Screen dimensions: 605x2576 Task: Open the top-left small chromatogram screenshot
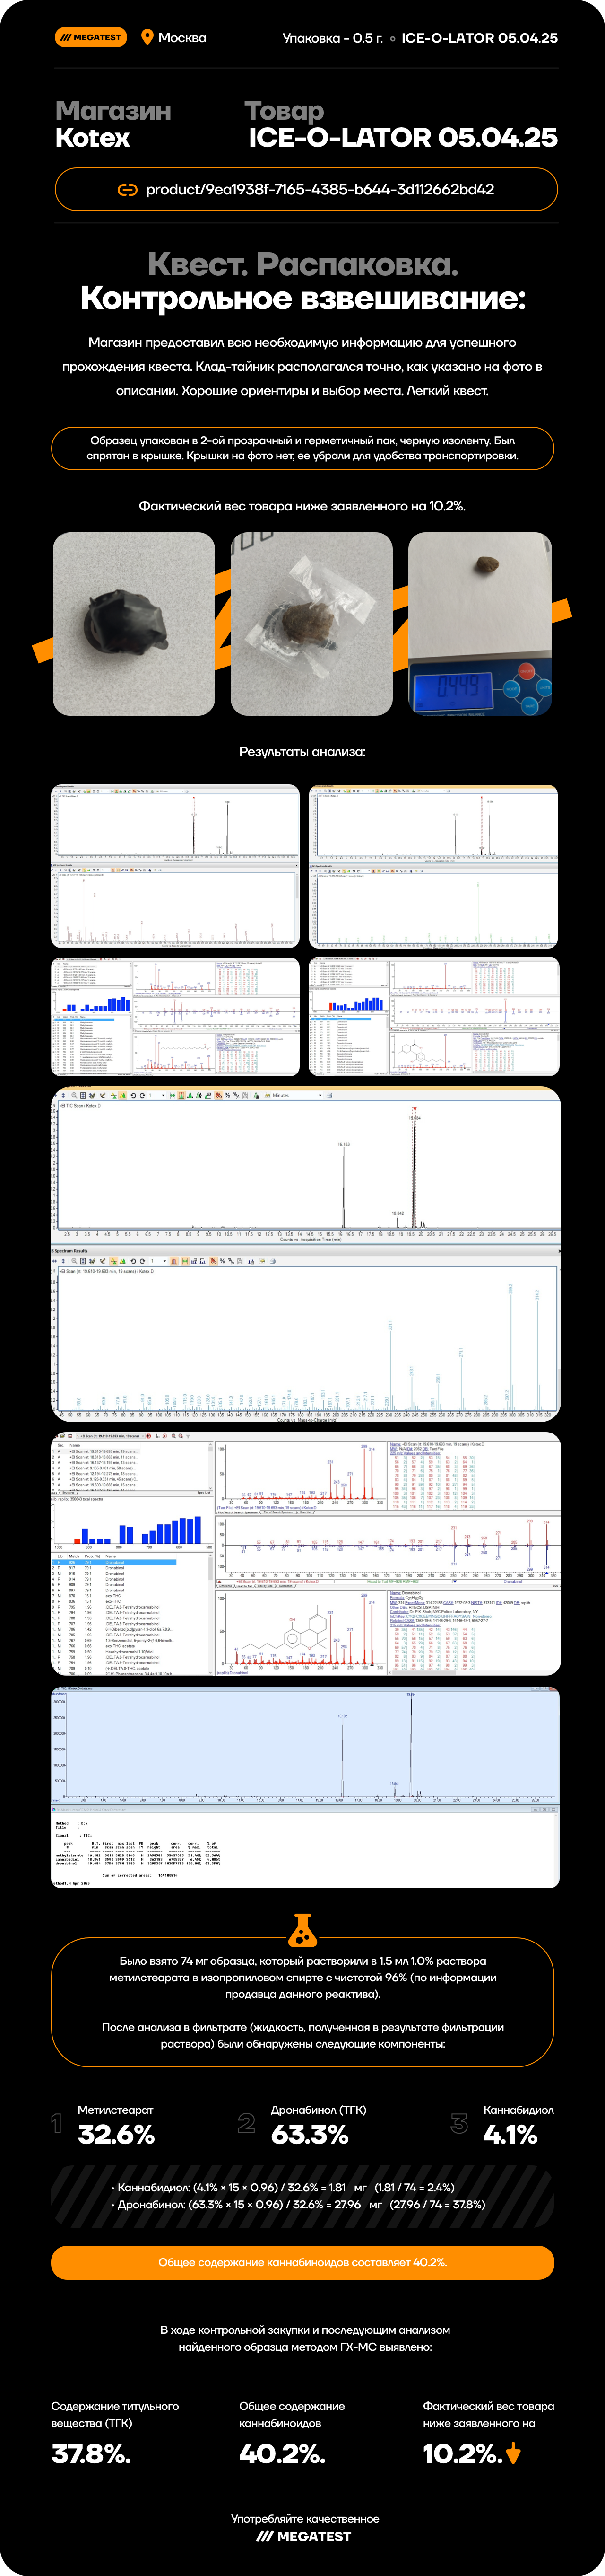click(175, 866)
